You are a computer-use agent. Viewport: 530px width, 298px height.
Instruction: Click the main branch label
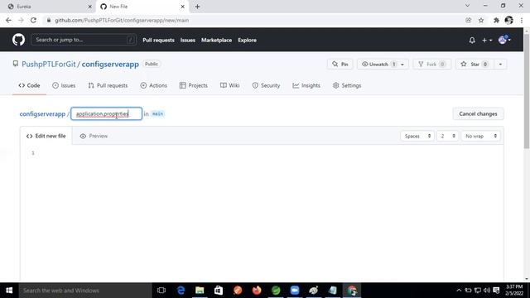coord(157,114)
